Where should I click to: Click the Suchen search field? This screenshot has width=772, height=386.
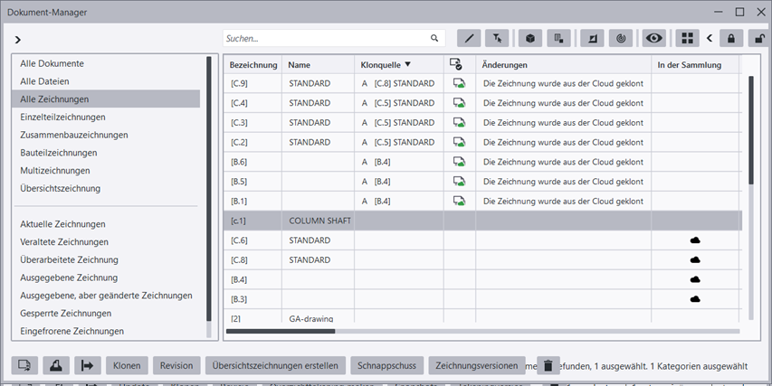[326, 39]
